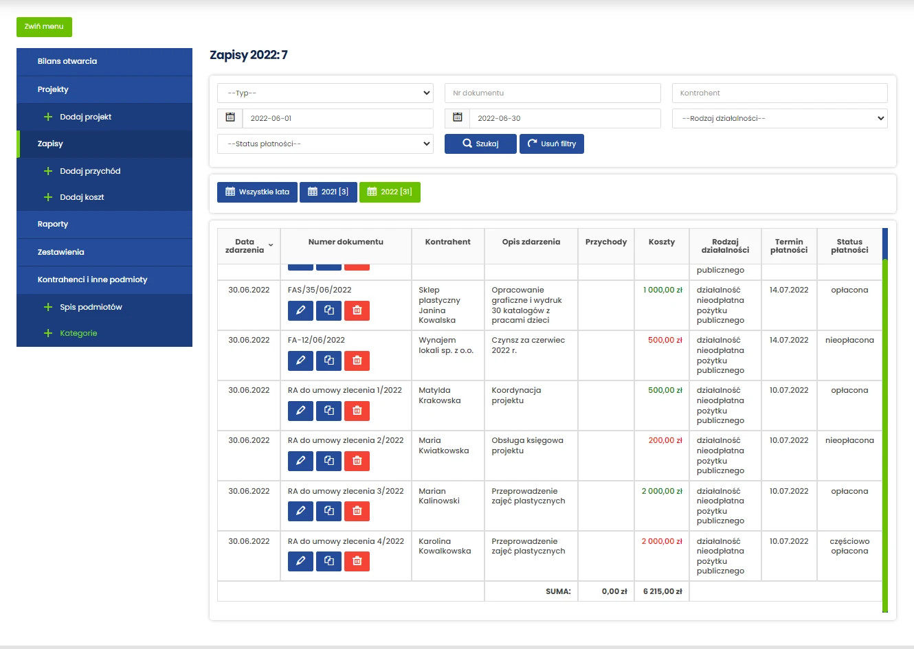This screenshot has height=649, width=914.
Task: Click the Status płatności column header
Action: (849, 246)
